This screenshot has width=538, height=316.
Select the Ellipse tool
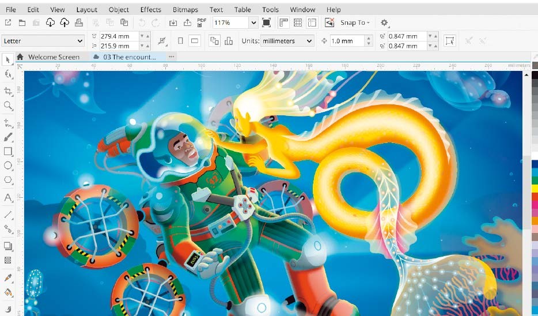click(8, 165)
